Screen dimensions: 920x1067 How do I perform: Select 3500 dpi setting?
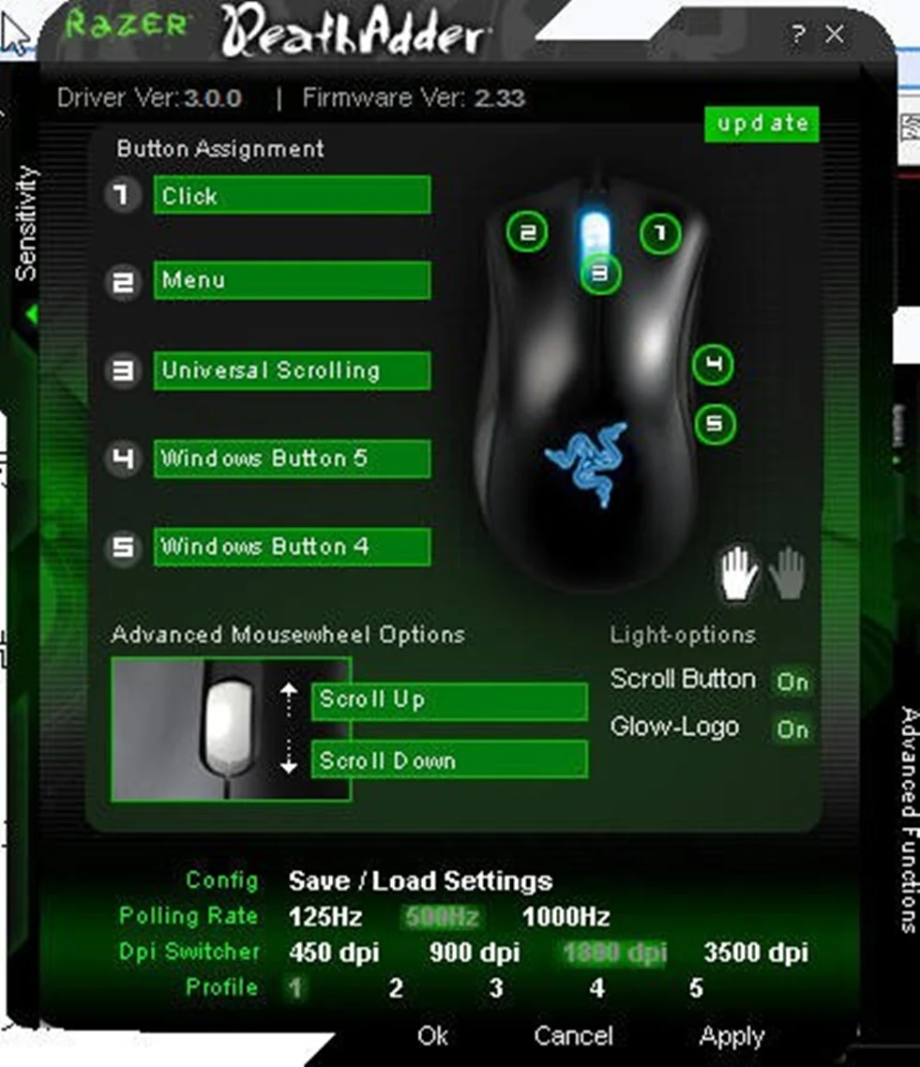coord(756,953)
